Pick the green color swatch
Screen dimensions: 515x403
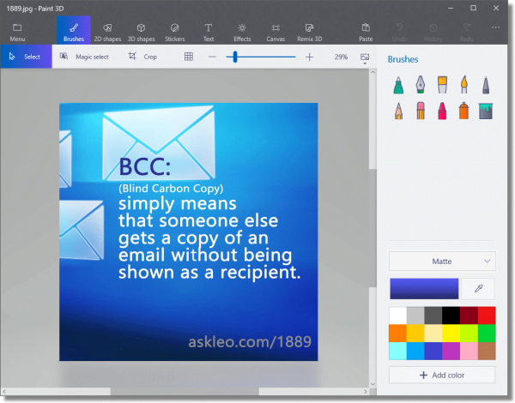487,334
